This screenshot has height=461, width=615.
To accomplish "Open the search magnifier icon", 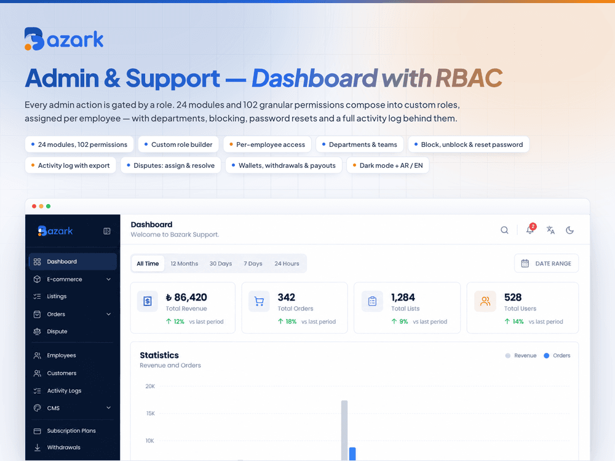I will pos(504,230).
